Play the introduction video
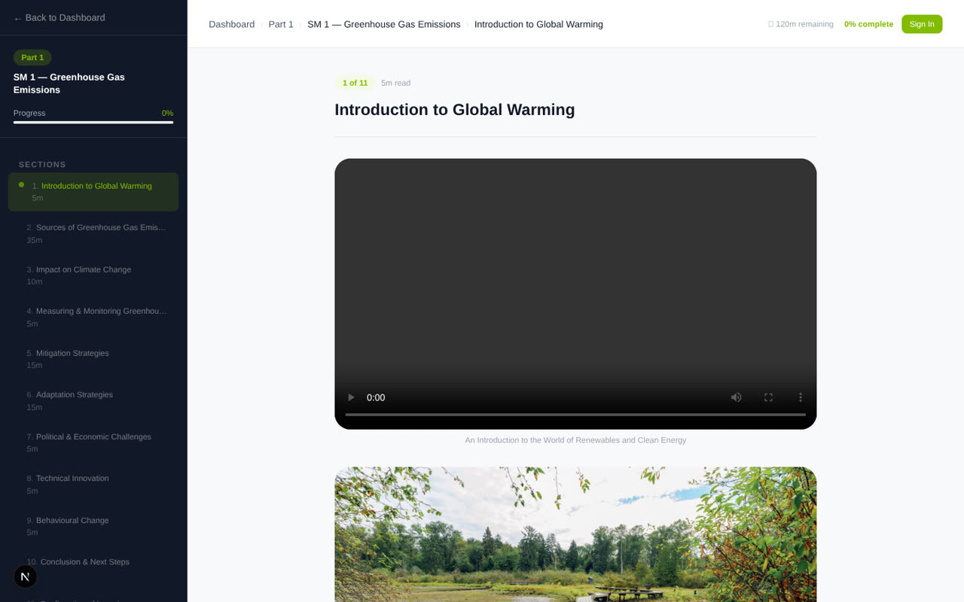This screenshot has height=602, width=964. pyautogui.click(x=351, y=397)
